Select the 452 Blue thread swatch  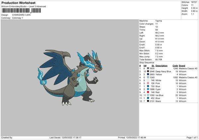tap(148, 98)
